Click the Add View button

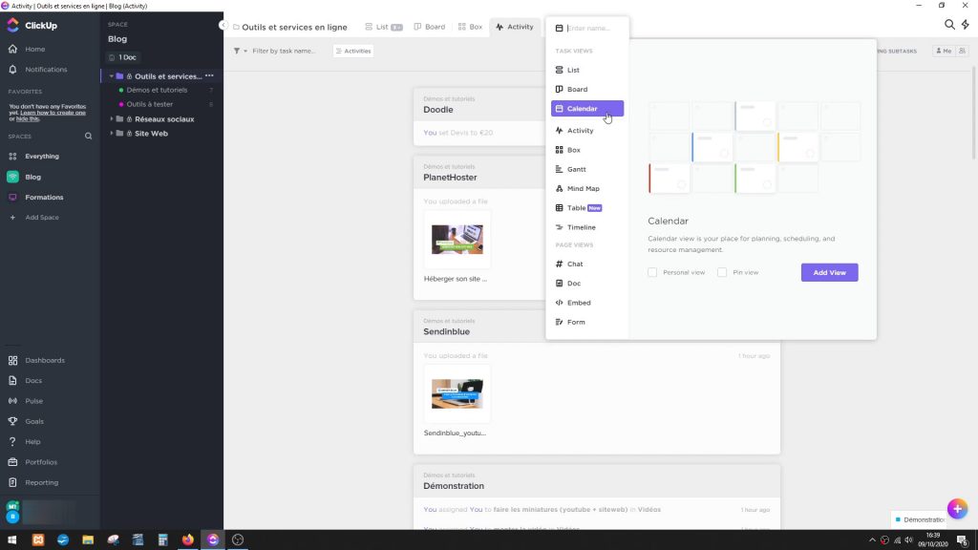coord(830,272)
